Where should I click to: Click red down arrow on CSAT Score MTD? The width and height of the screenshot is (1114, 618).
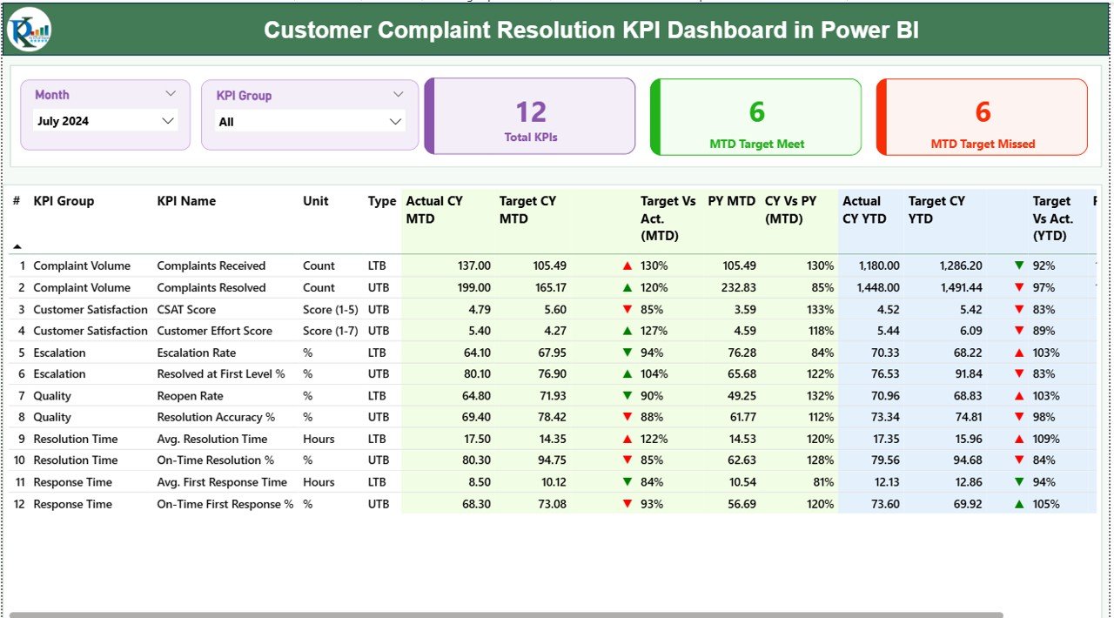click(x=627, y=310)
